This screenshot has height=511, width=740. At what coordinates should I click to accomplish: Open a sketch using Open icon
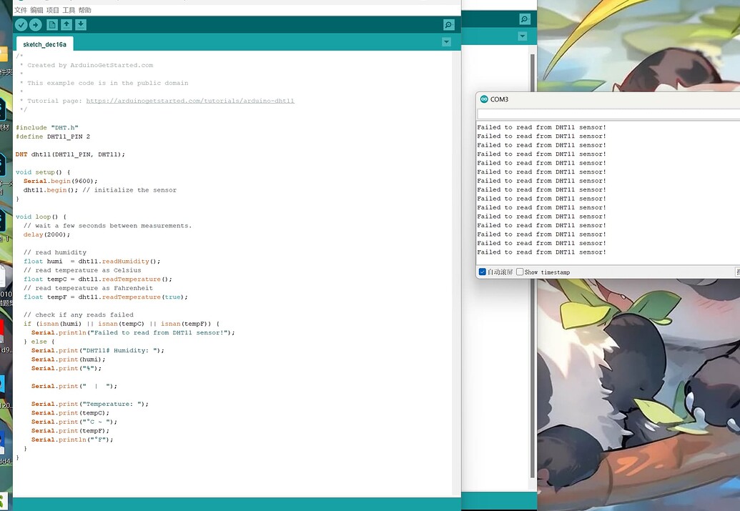click(66, 24)
